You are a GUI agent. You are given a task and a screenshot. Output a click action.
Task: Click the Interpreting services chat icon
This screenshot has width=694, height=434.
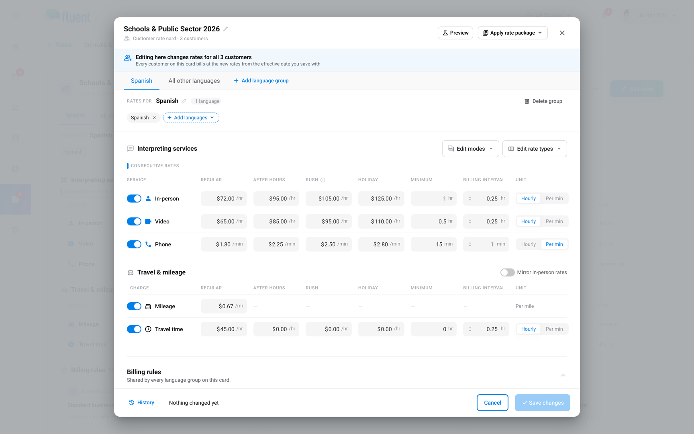coord(131,149)
